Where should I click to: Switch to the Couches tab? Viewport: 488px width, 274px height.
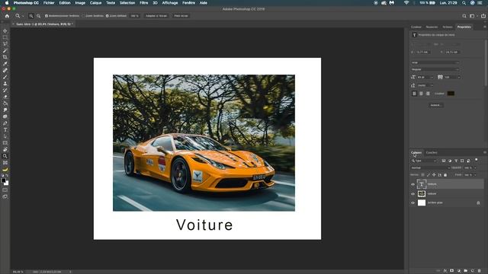432,152
